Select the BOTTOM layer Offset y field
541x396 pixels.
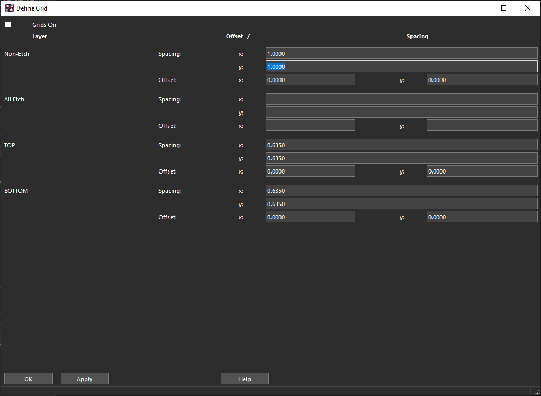[x=482, y=217]
